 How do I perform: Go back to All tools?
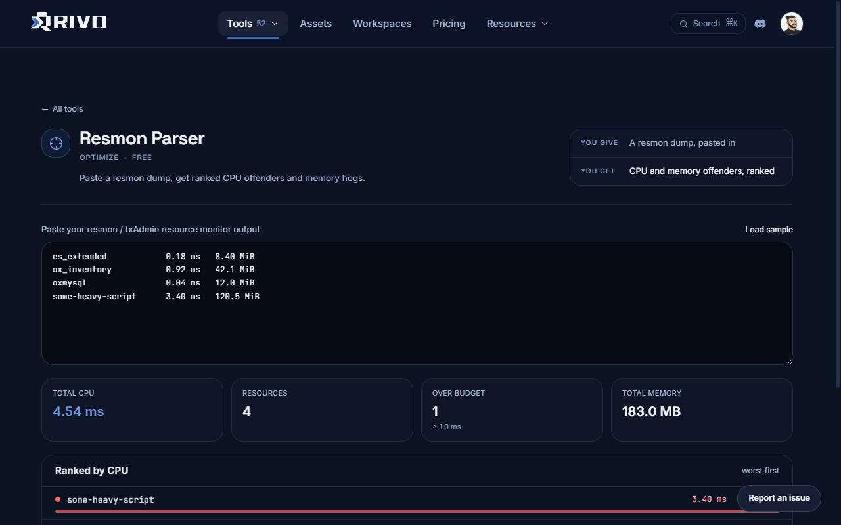click(x=62, y=109)
